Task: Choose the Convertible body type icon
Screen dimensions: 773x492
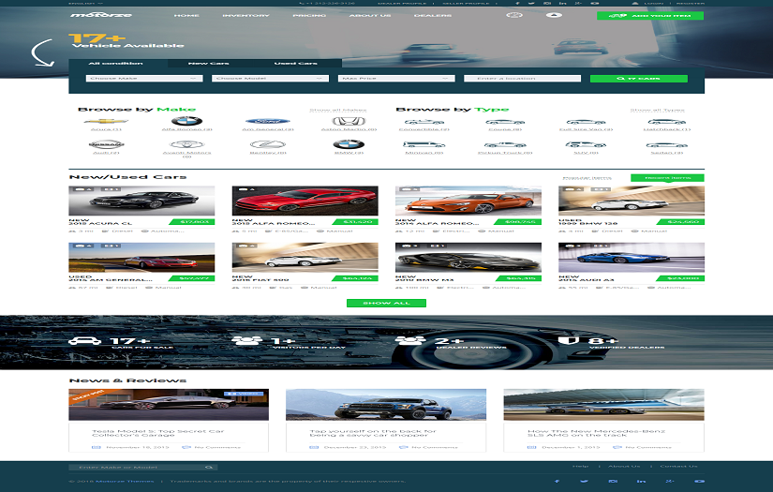Action: (x=424, y=122)
